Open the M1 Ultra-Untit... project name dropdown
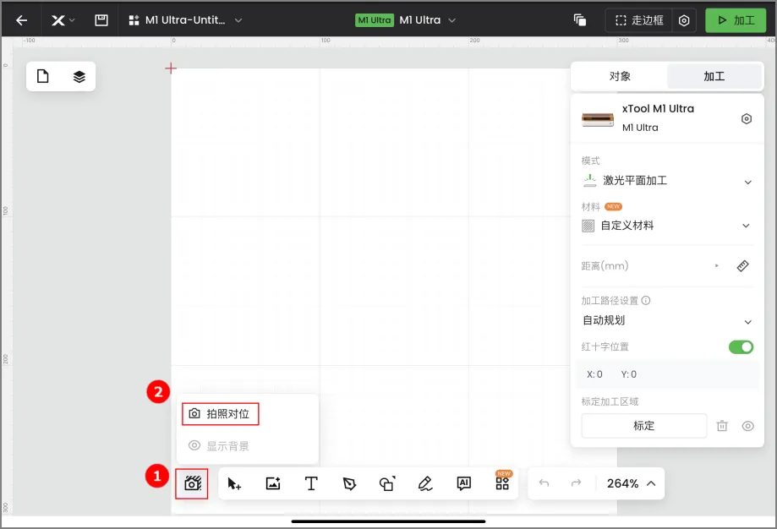The width and height of the screenshot is (777, 529). 185,20
